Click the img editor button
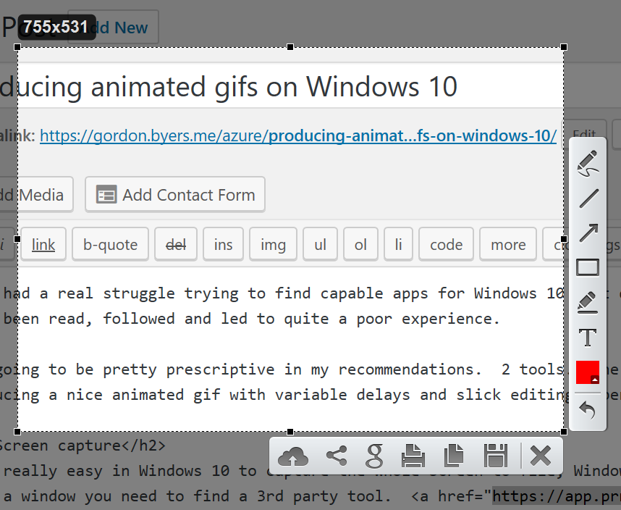The width and height of the screenshot is (621, 510). click(x=274, y=244)
